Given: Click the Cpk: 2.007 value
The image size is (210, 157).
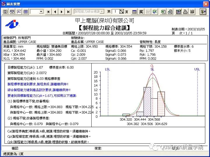Looking at the screenshot, I should pos(79,58).
